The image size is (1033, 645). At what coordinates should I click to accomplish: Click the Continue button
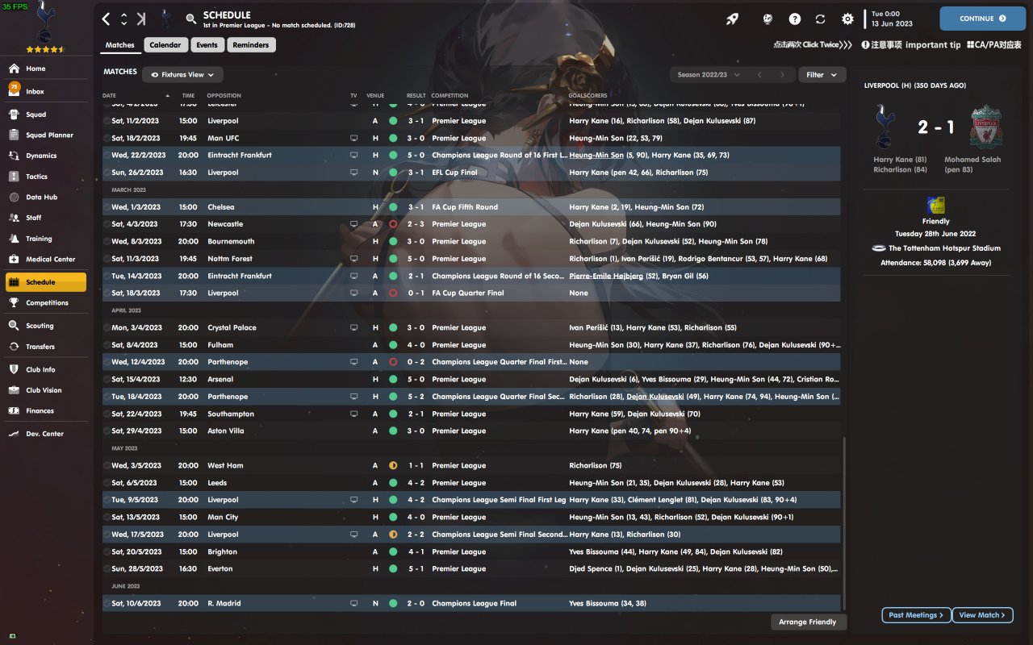coord(982,19)
